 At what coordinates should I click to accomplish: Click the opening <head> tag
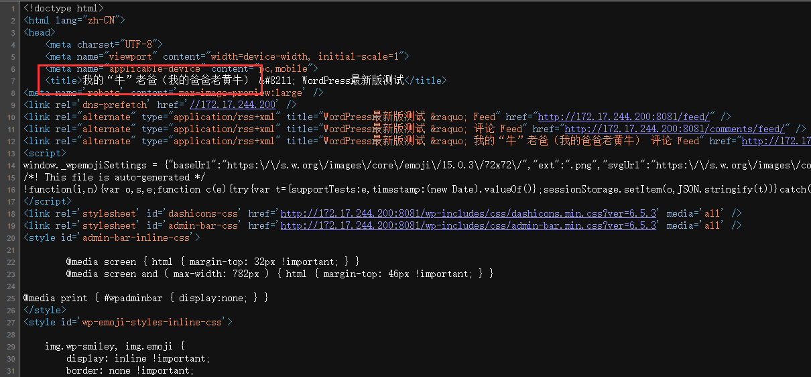pyautogui.click(x=39, y=32)
